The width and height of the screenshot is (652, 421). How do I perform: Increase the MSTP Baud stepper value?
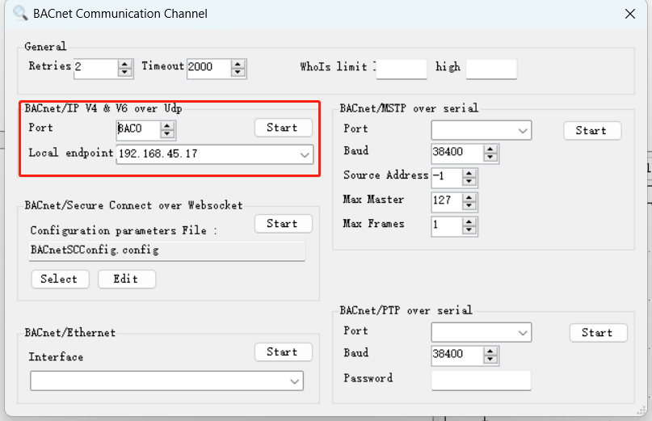[490, 148]
